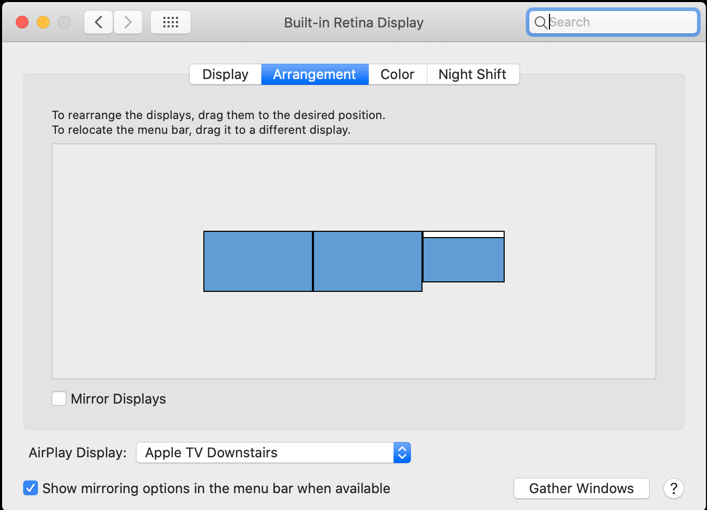The height and width of the screenshot is (510, 707).
Task: Switch to the Display tab
Action: 225,74
